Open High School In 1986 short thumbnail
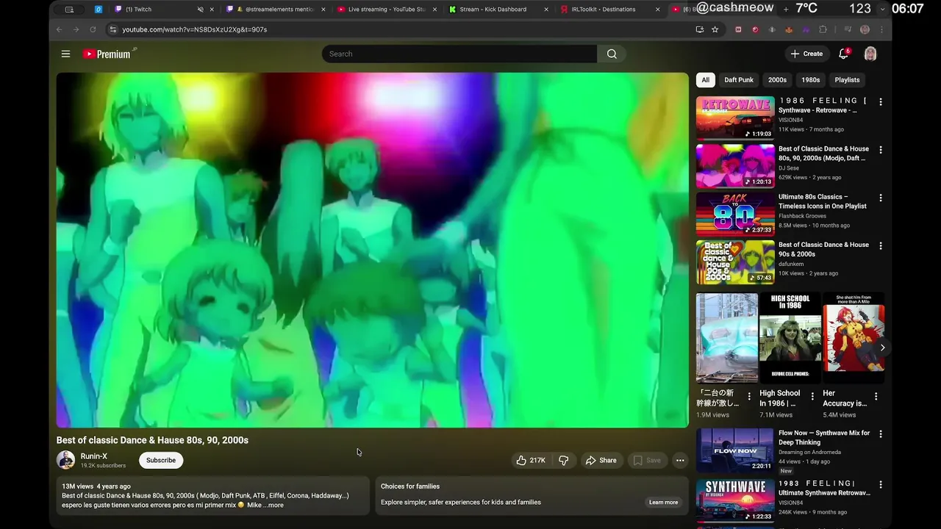This screenshot has height=529, width=941. tap(790, 338)
